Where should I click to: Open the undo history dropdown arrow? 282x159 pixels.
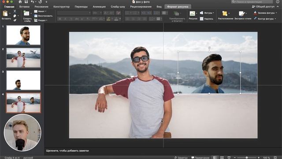(x=35, y=2)
